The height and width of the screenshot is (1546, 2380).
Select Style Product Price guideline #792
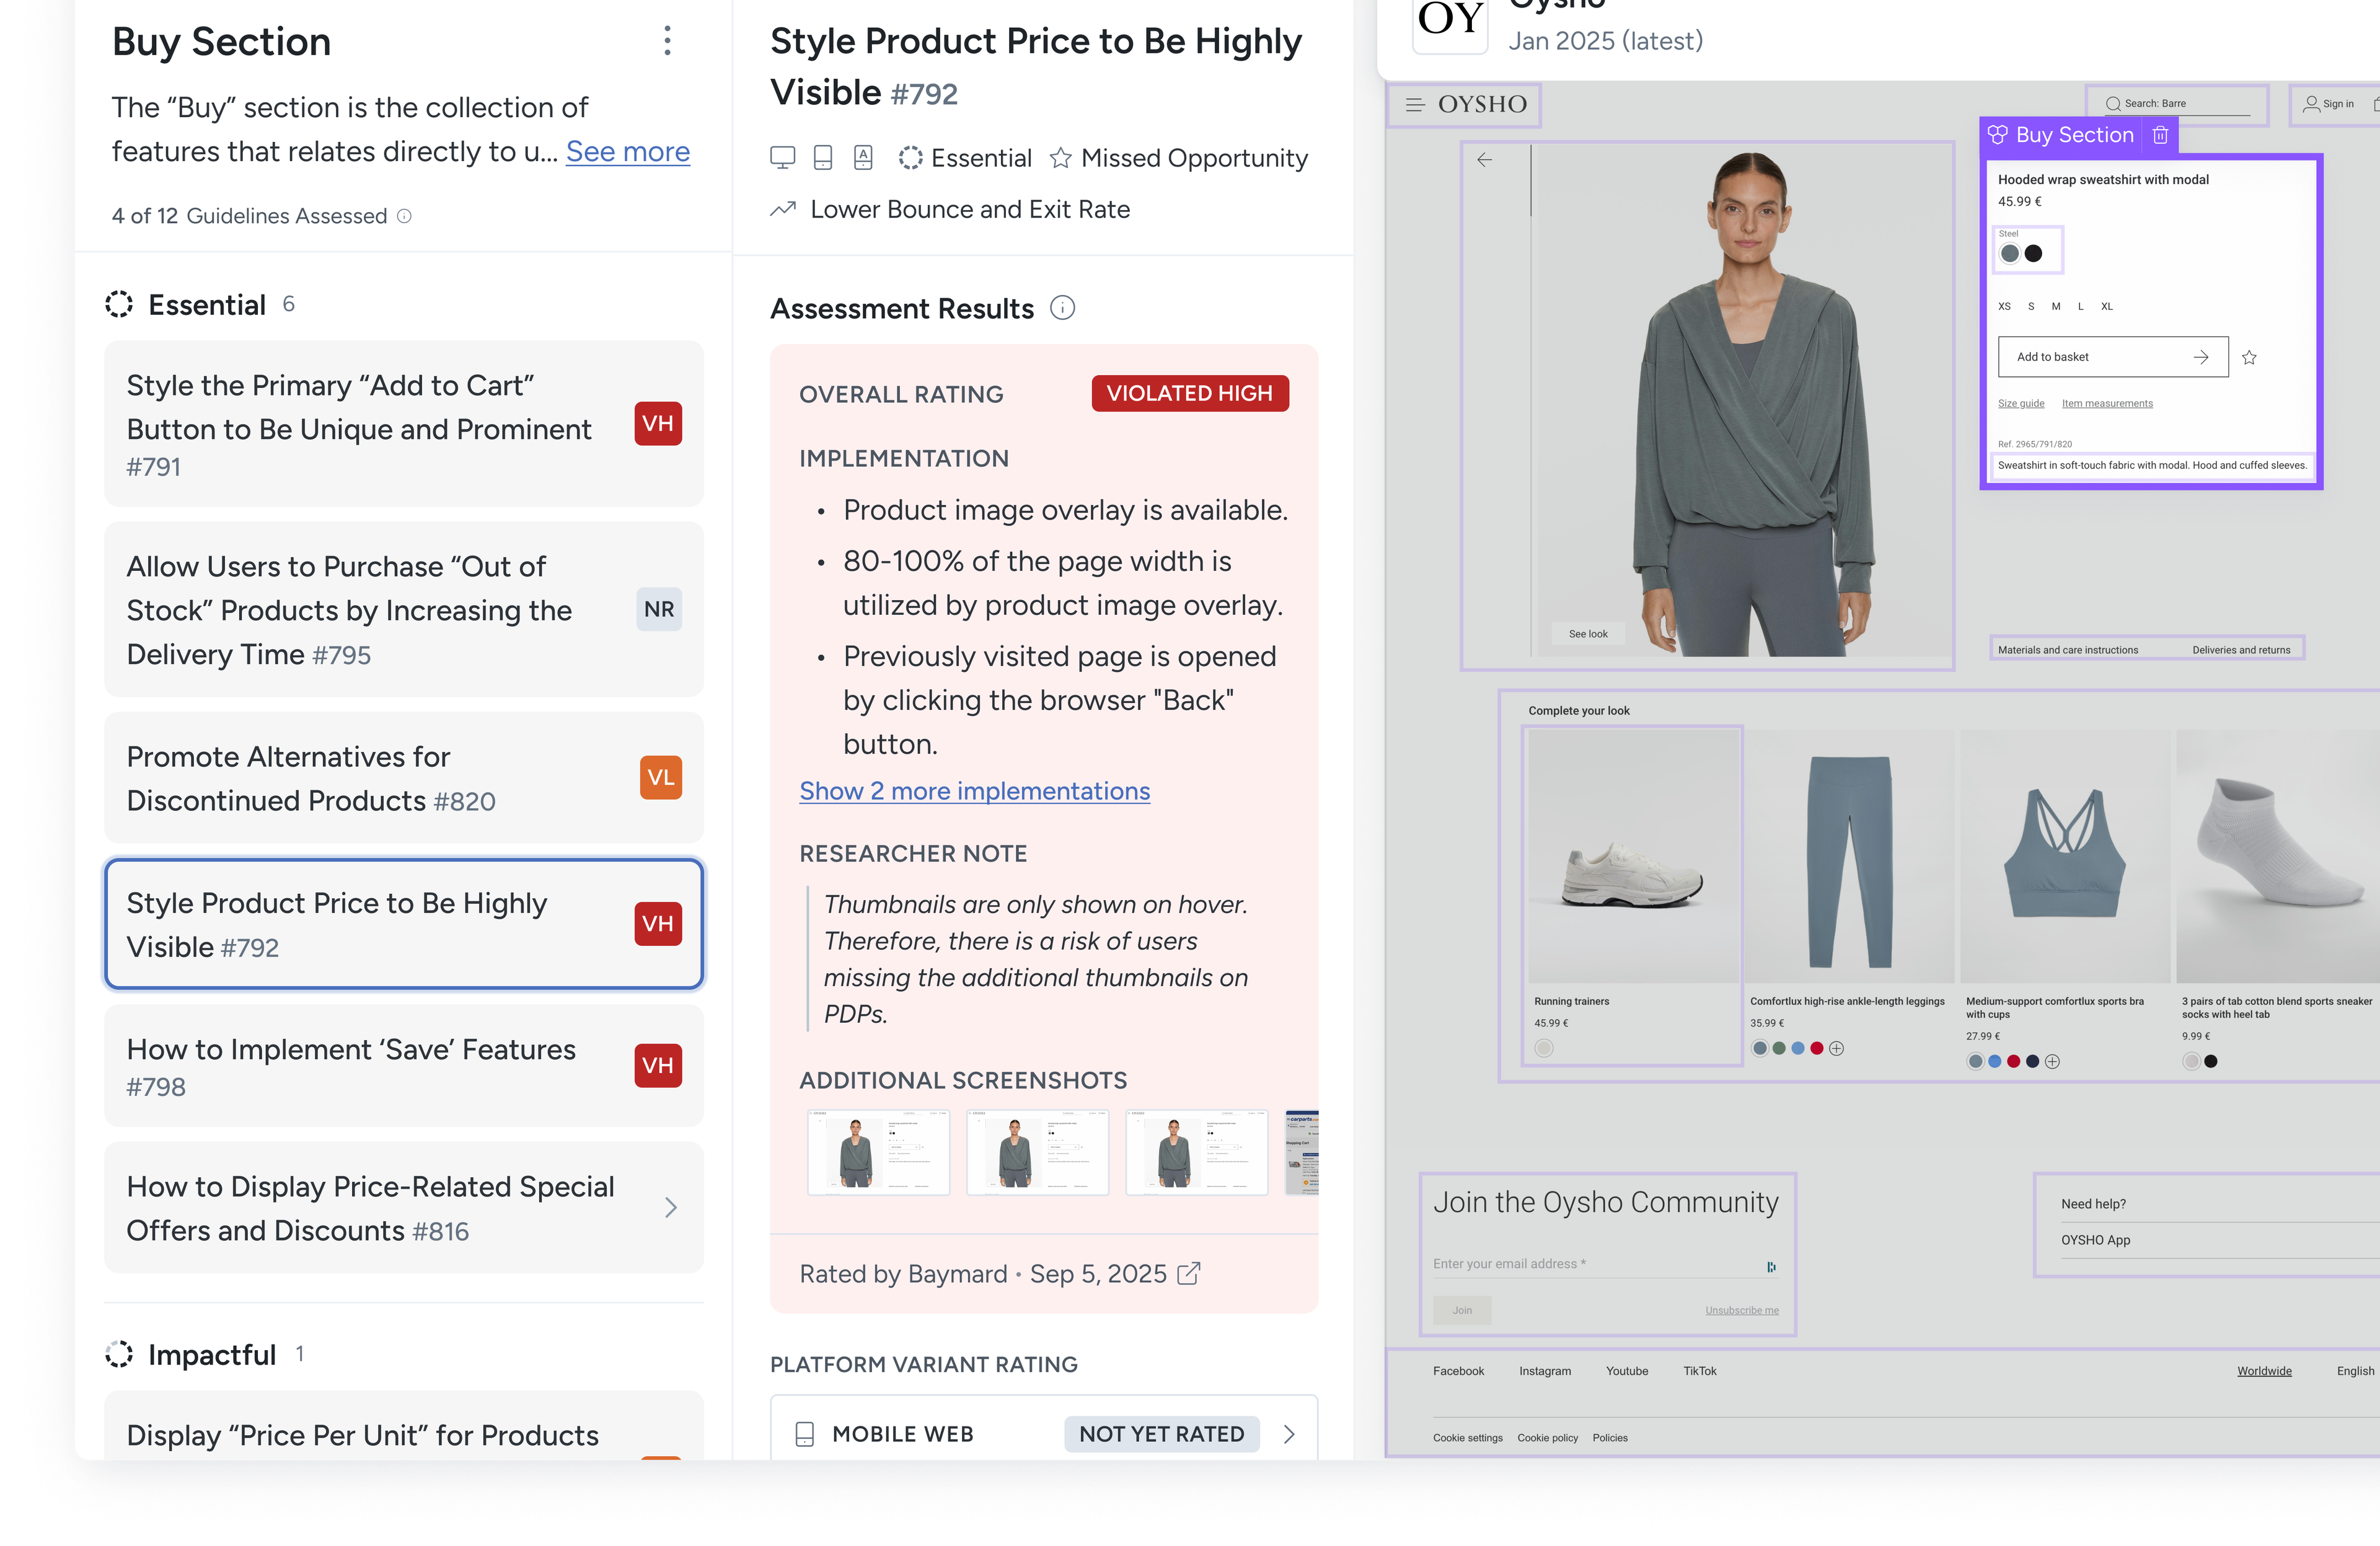(x=404, y=924)
